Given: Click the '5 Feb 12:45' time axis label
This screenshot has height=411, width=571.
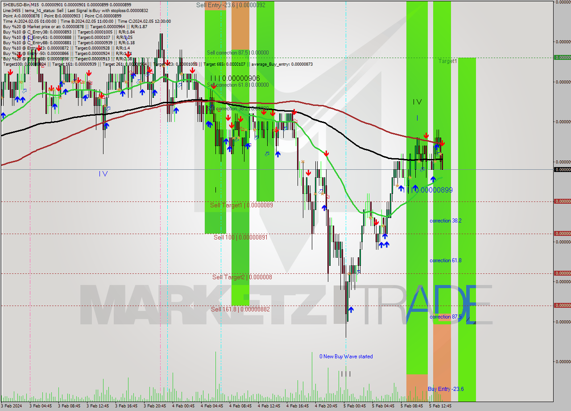Looking at the screenshot, I should tap(440, 406).
